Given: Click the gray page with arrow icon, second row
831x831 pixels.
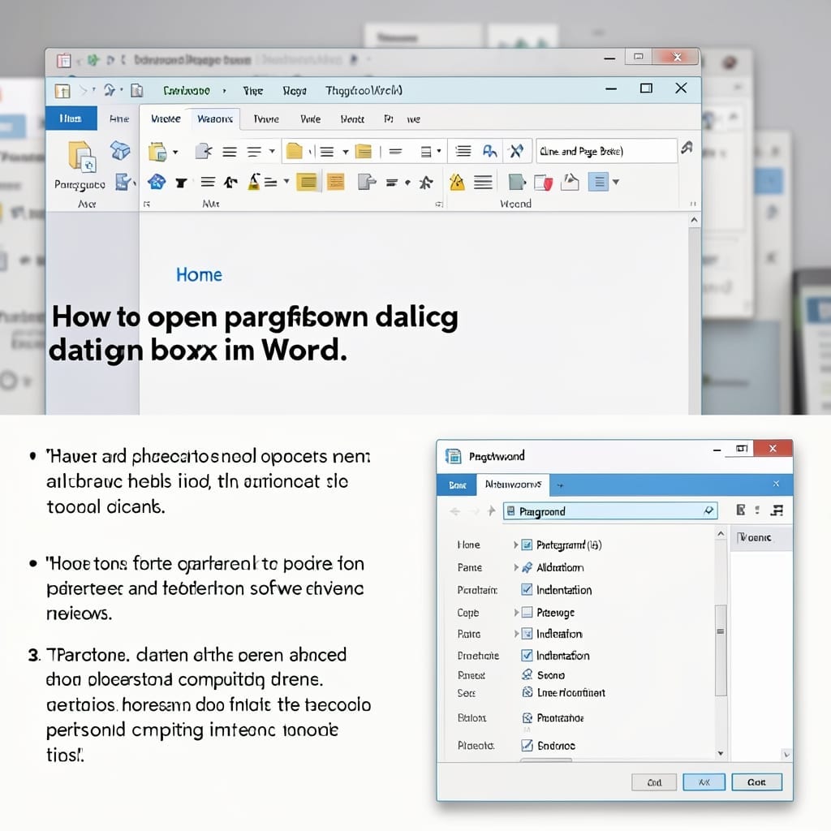Looking at the screenshot, I should [366, 183].
